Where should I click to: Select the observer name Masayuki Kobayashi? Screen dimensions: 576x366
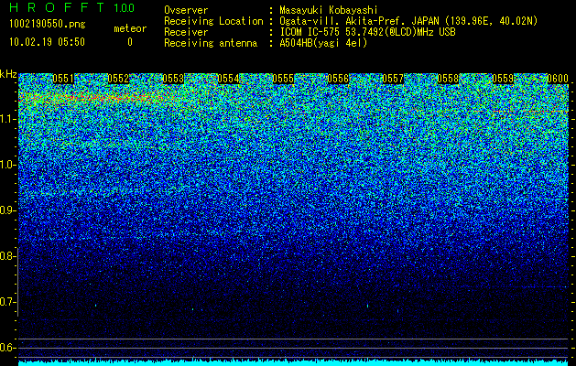pyautogui.click(x=329, y=10)
